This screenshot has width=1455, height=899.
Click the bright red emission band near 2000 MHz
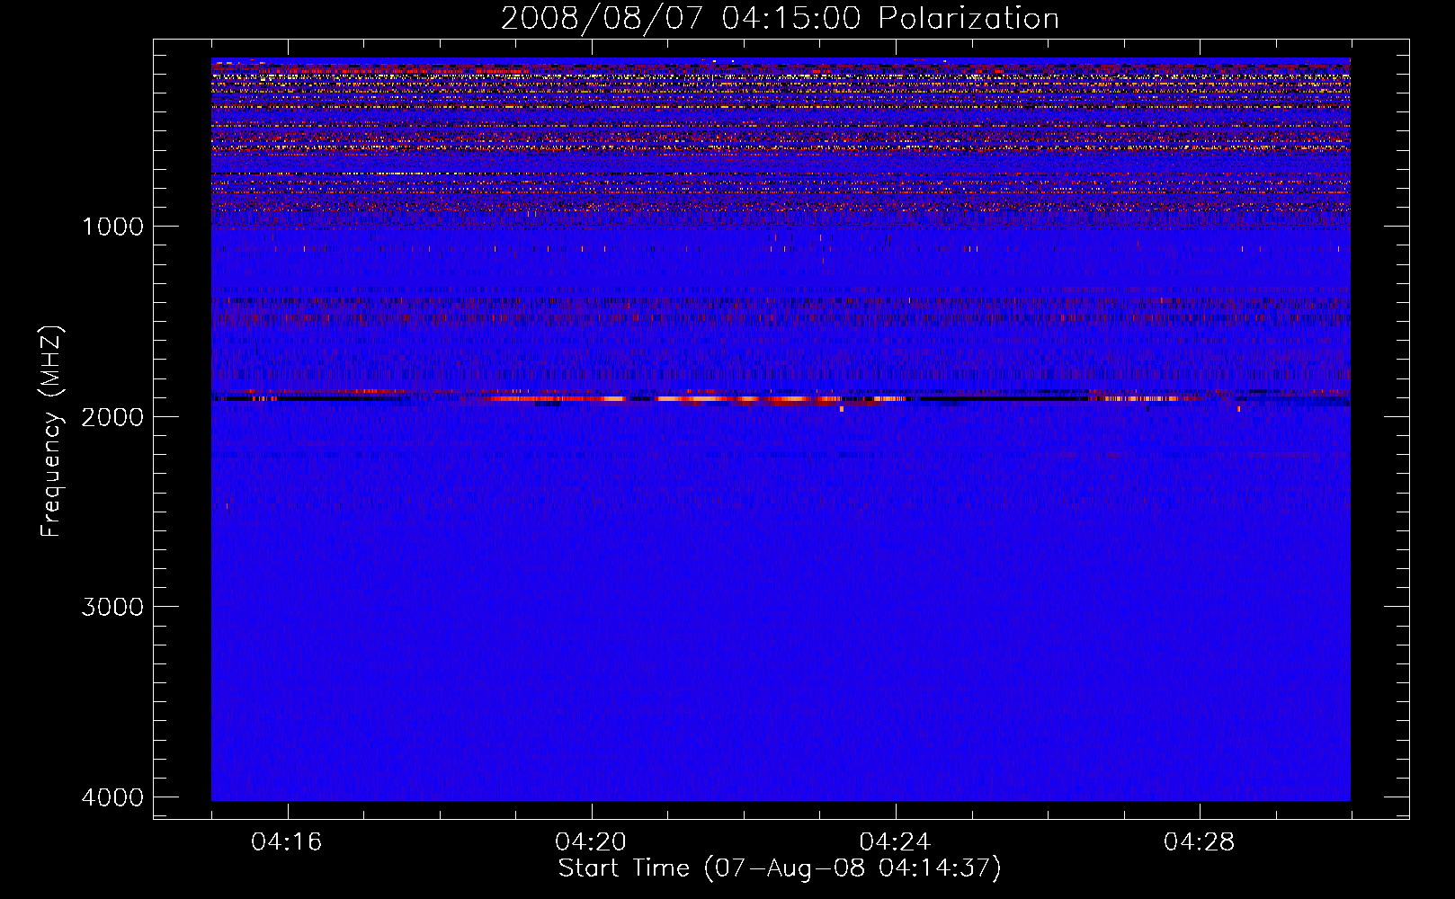coord(697,398)
